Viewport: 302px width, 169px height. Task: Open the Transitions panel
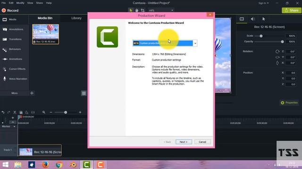tap(12, 39)
